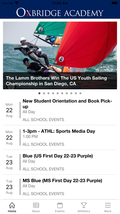Viewport: 120px width, 214px height.
Task: Open the News newspaper icon
Action: [x=36, y=205]
